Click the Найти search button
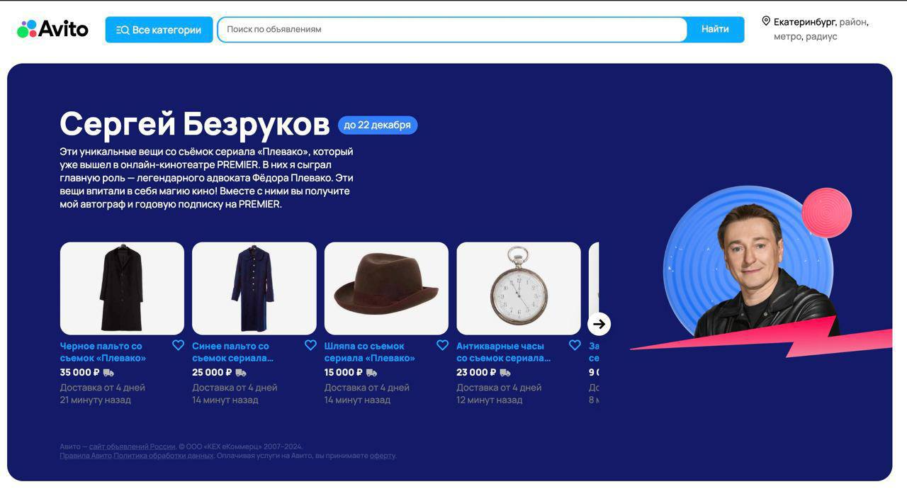 click(715, 30)
